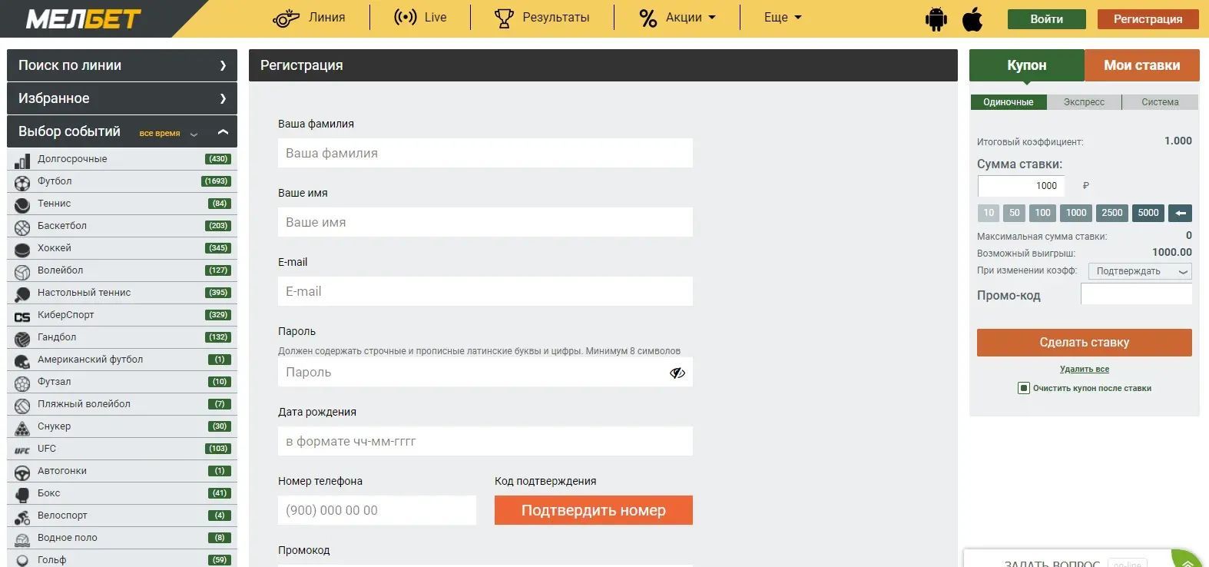Click the Велоспорт cyclist icon
Viewport: 1209px width, 567px height.
pos(22,516)
